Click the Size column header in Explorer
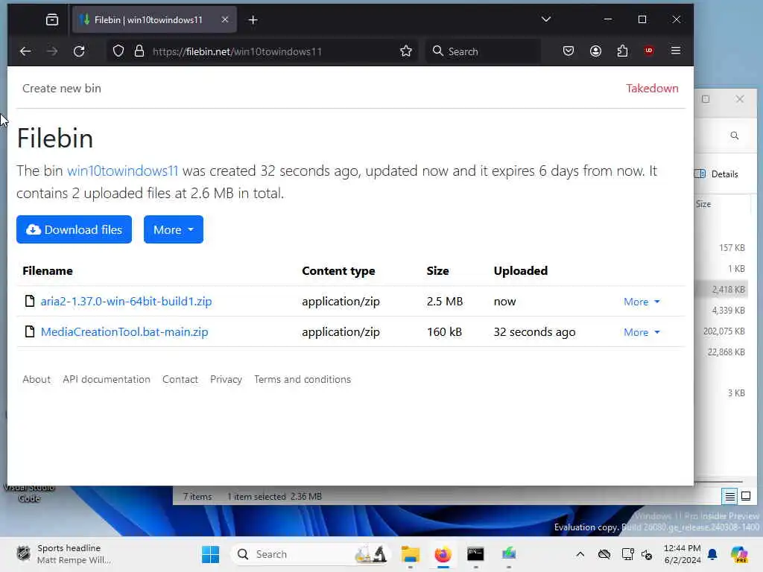 [x=703, y=204]
